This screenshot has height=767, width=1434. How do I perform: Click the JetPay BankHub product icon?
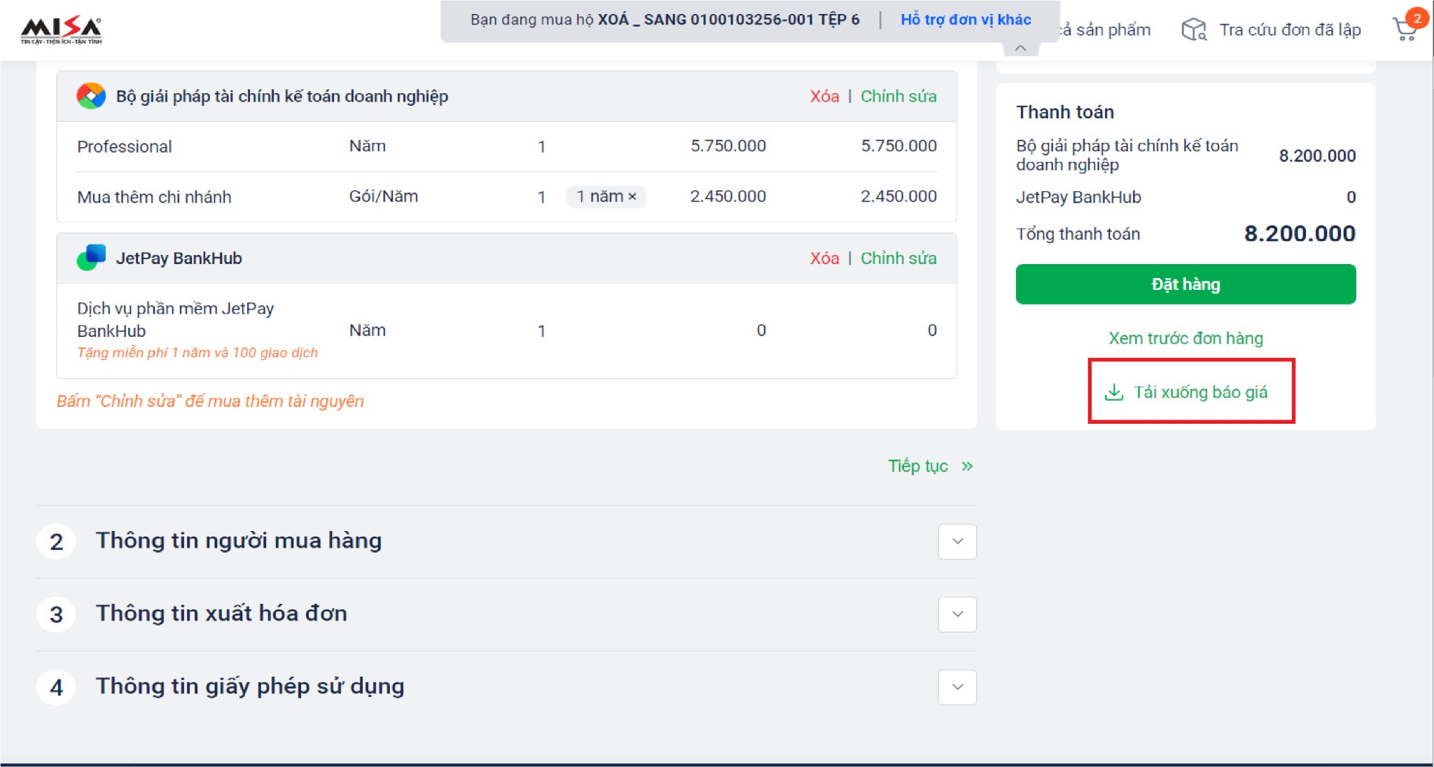click(x=91, y=258)
